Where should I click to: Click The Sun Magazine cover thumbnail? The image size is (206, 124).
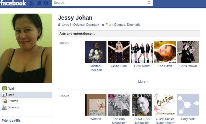119,105
